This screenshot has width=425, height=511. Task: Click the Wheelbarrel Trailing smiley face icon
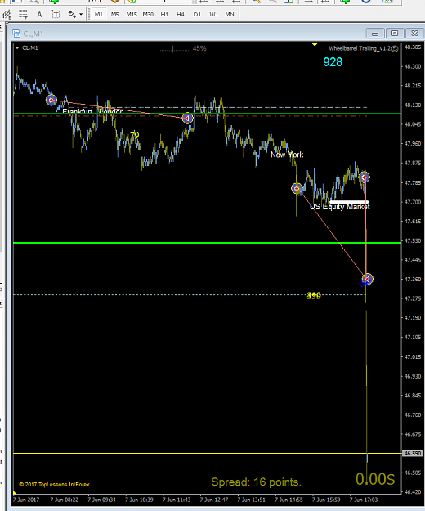(x=395, y=49)
